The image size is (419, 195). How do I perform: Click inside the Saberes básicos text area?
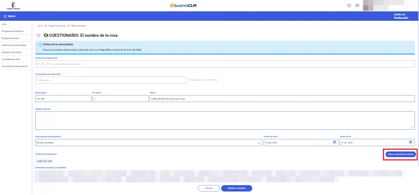coord(225,121)
